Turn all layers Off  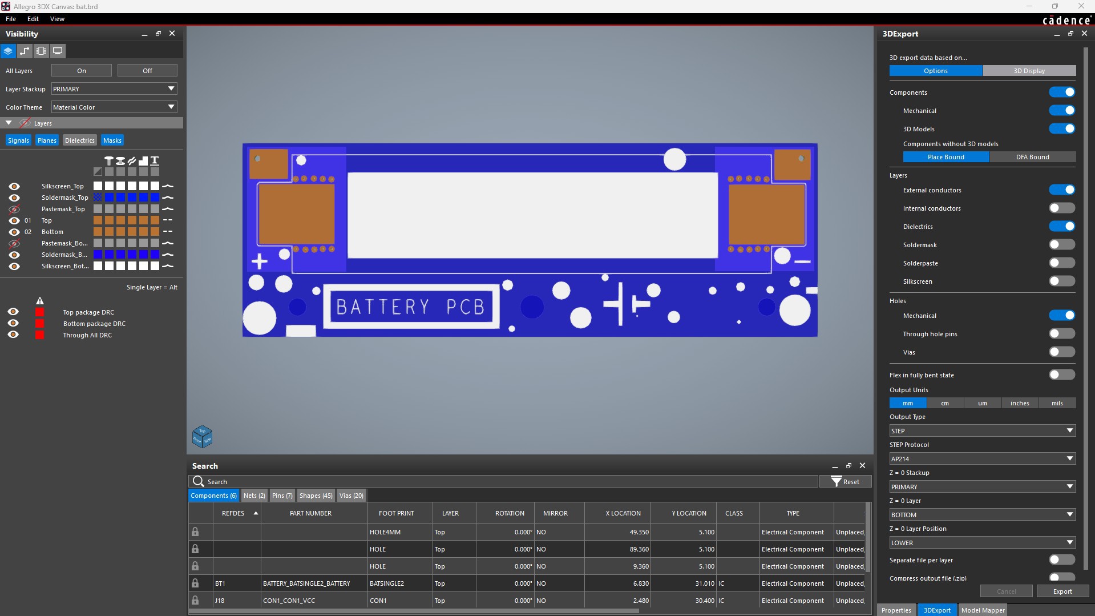coord(147,71)
